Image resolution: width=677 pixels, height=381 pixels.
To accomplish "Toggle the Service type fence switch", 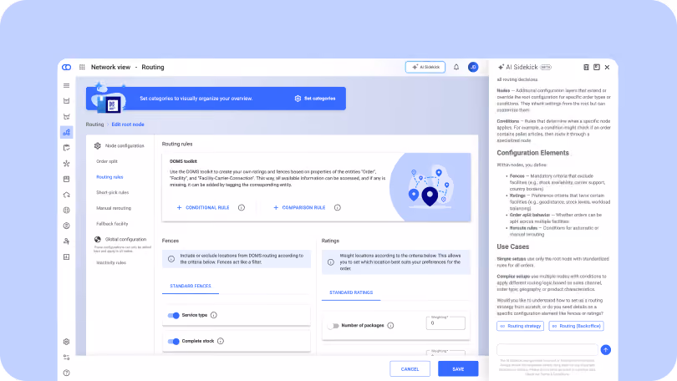I will click(x=174, y=316).
